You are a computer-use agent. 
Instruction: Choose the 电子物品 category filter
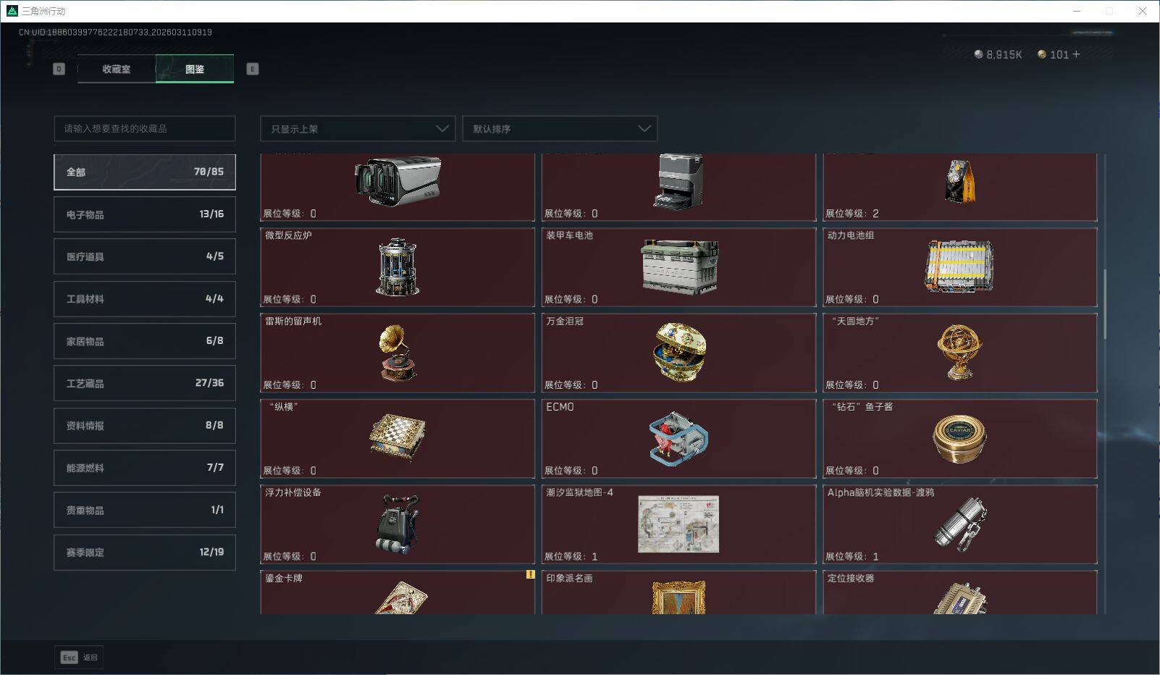coord(145,214)
